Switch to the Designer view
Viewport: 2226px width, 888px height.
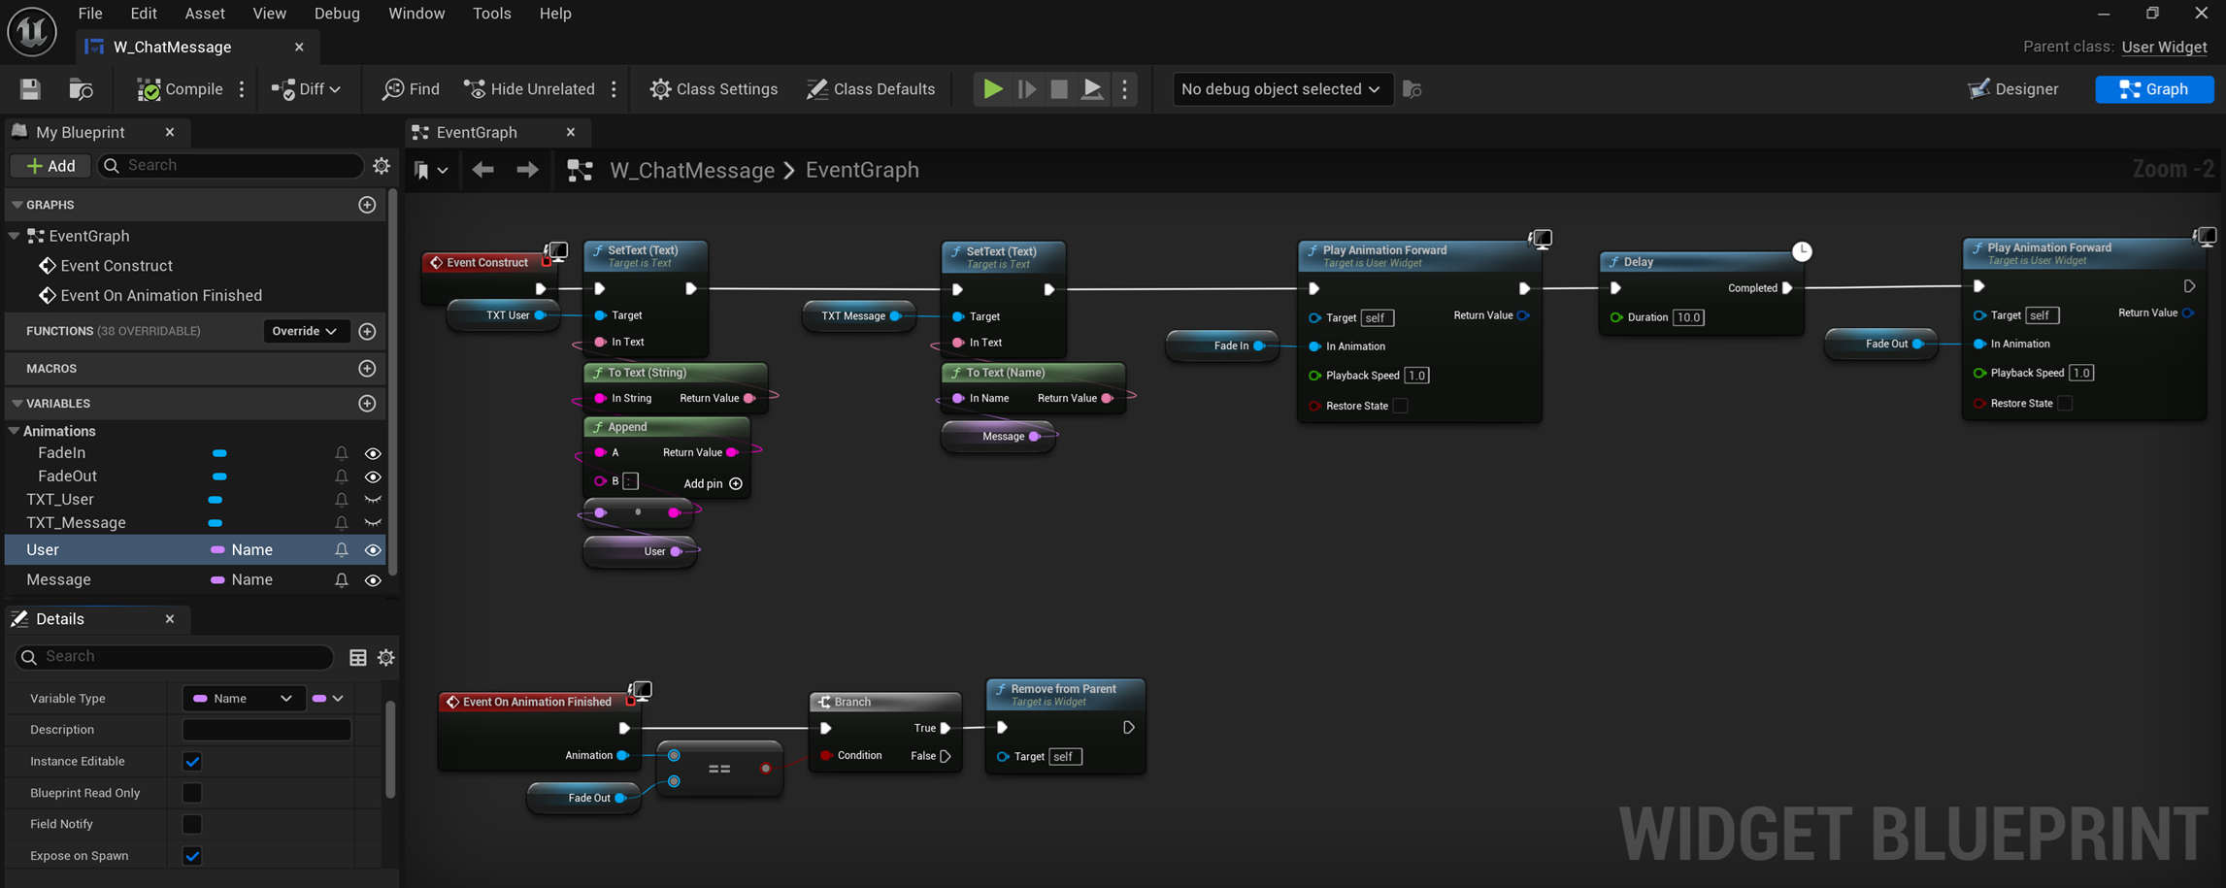pyautogui.click(x=2012, y=88)
